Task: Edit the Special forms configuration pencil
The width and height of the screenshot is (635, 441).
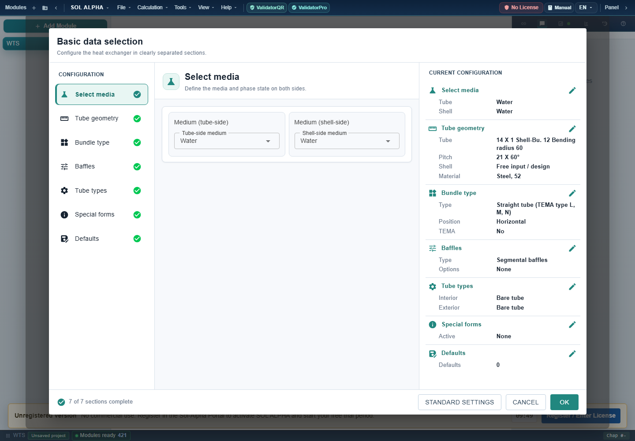Action: tap(572, 325)
